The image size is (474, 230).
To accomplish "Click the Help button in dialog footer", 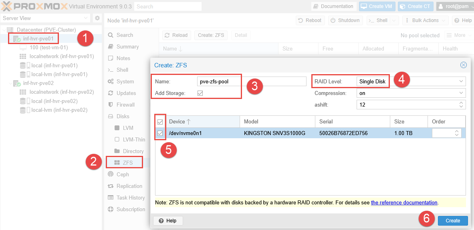I will [x=168, y=221].
